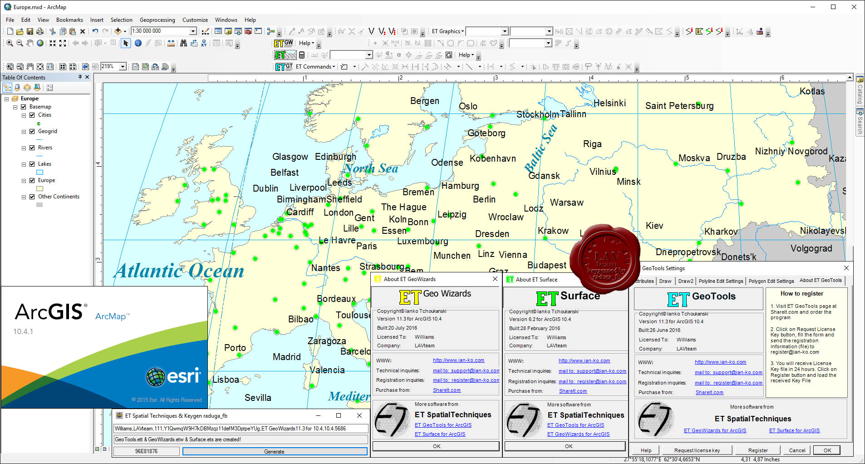Click OK in About ET GeoWizards

click(x=437, y=446)
